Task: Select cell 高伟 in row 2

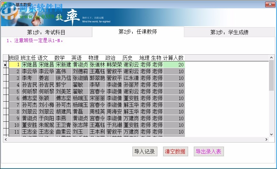Action: click(63, 72)
